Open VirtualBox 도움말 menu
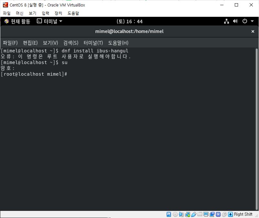This screenshot has width=259, height=218. click(73, 13)
